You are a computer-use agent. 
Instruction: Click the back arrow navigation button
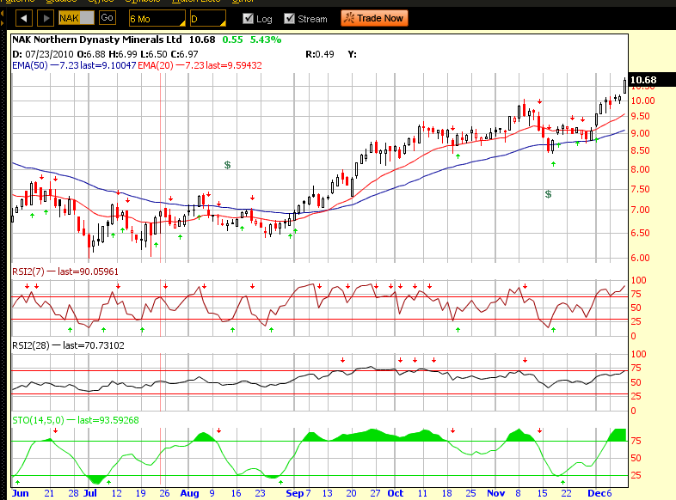(x=24, y=19)
